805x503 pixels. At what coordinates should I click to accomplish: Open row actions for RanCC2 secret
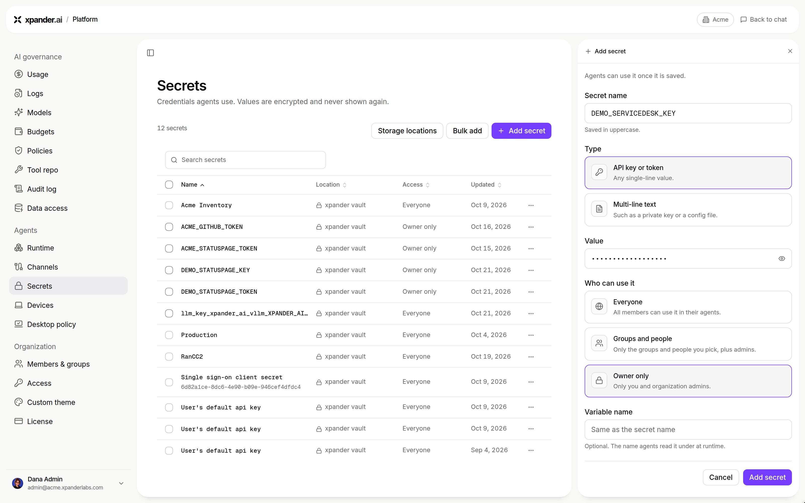pyautogui.click(x=531, y=357)
